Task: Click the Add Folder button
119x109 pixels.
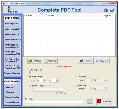Action: point(50,61)
